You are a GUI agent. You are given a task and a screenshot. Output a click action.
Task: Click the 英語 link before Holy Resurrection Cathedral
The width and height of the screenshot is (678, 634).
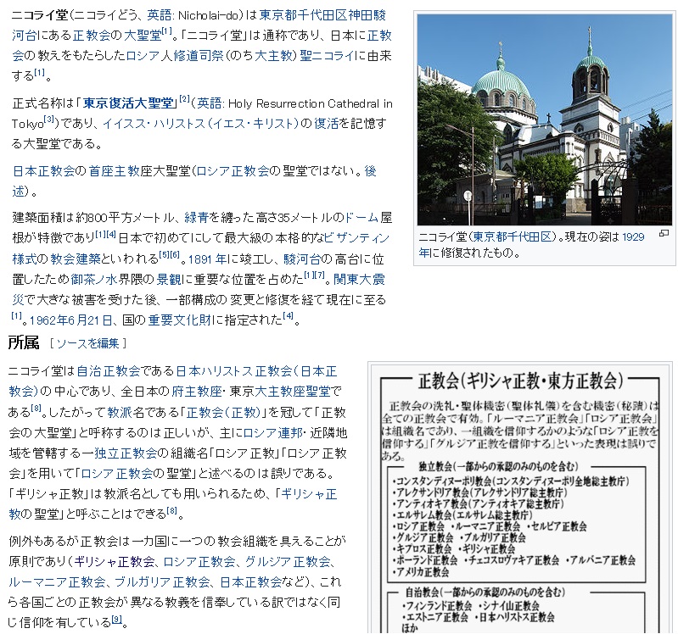coord(210,103)
